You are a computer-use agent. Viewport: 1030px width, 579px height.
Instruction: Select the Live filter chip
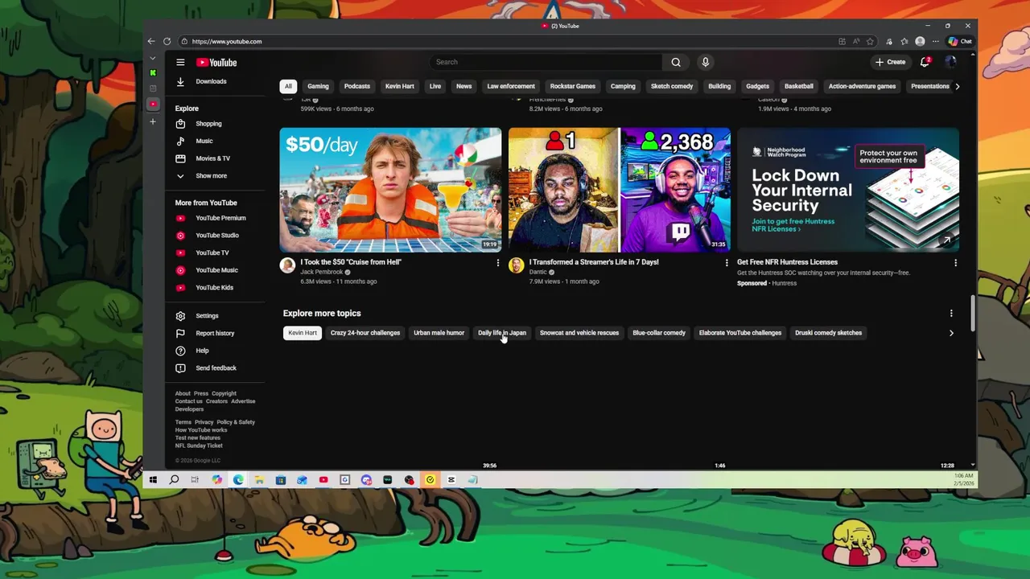pyautogui.click(x=435, y=86)
